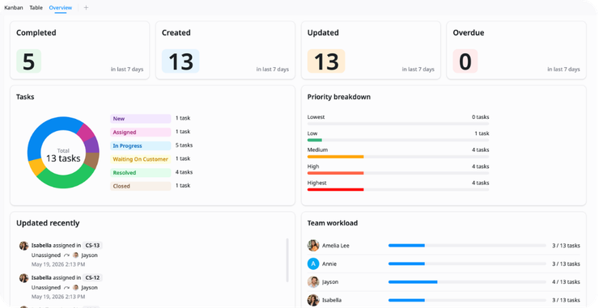This screenshot has width=599, height=308.
Task: Switch to the Table tab
Action: tap(36, 7)
